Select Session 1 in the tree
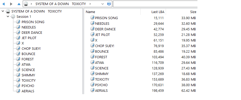Viewport: 241px width, 100px height. click(24, 16)
